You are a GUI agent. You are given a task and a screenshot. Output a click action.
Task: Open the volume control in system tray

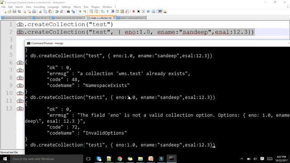[x=255, y=159]
